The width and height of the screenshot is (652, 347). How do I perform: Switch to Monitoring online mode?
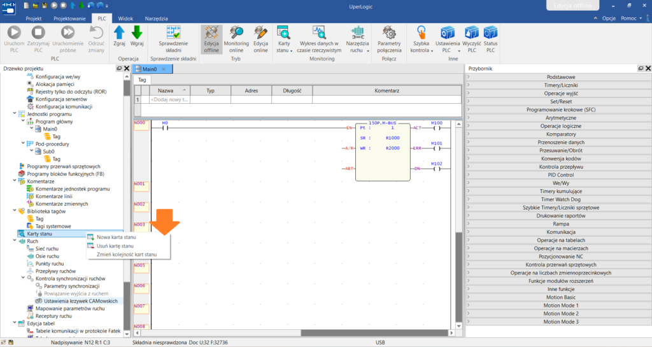[236, 39]
